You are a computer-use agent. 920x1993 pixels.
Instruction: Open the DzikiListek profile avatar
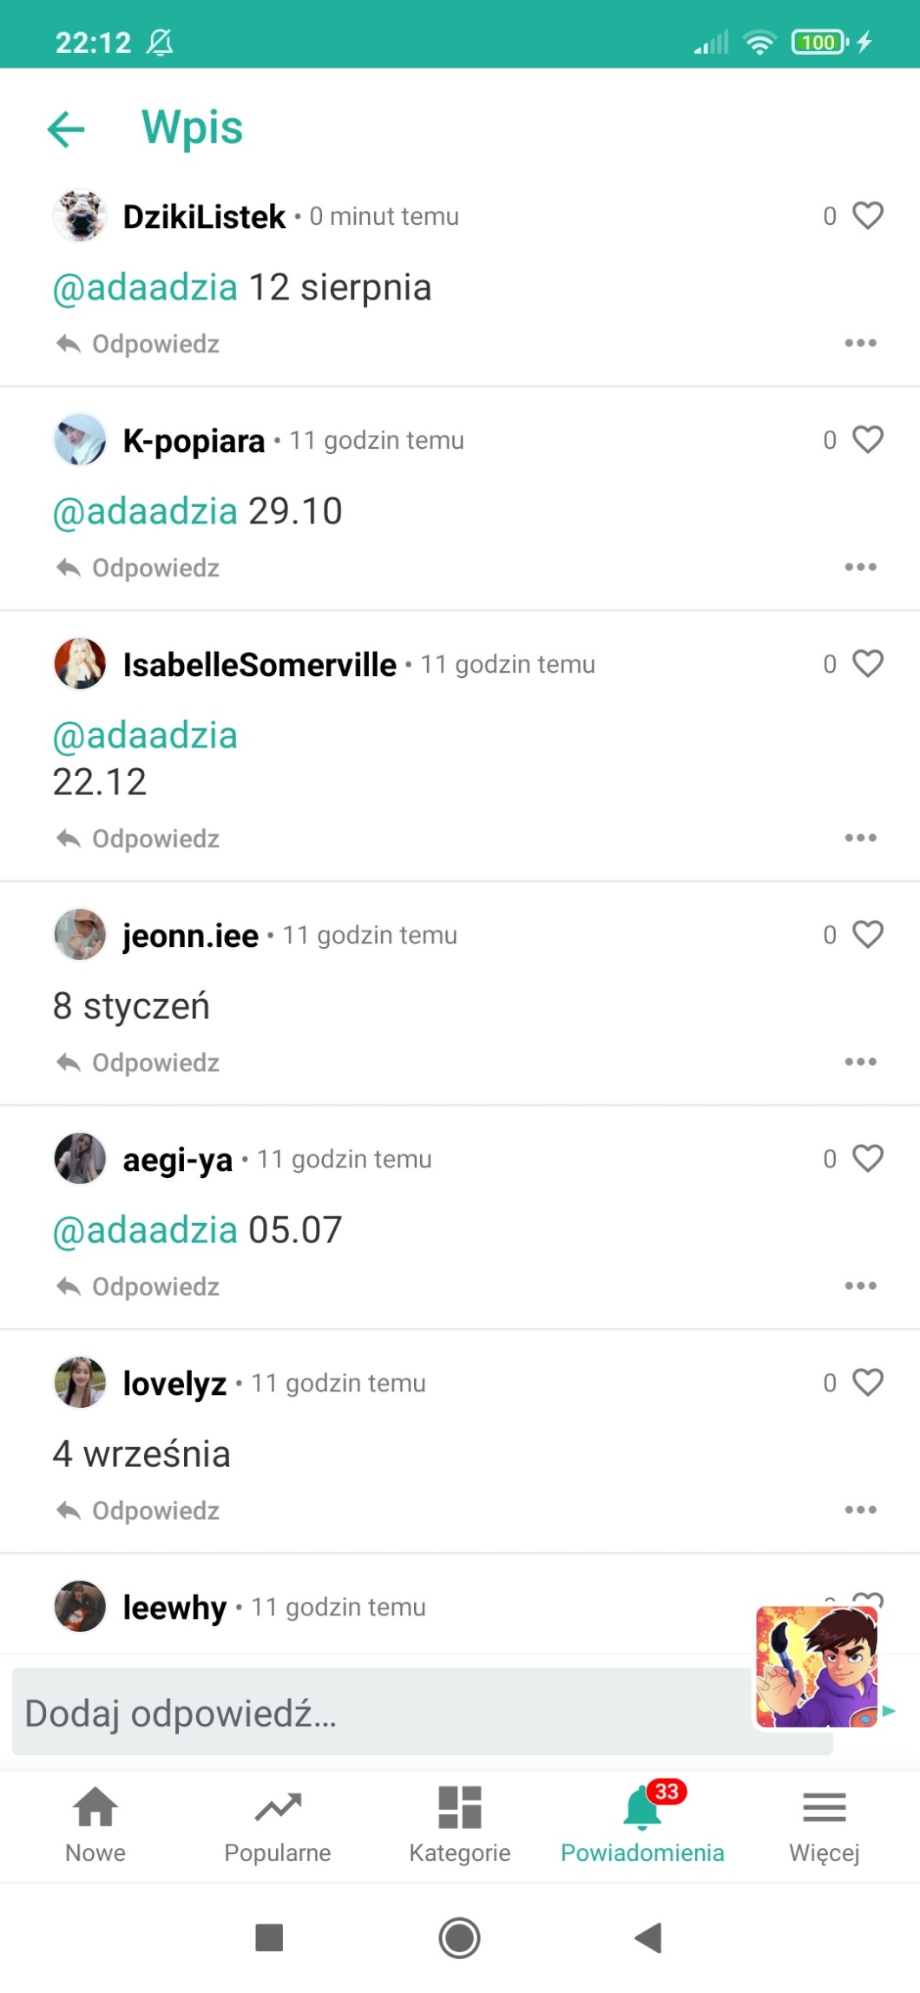pyautogui.click(x=80, y=215)
